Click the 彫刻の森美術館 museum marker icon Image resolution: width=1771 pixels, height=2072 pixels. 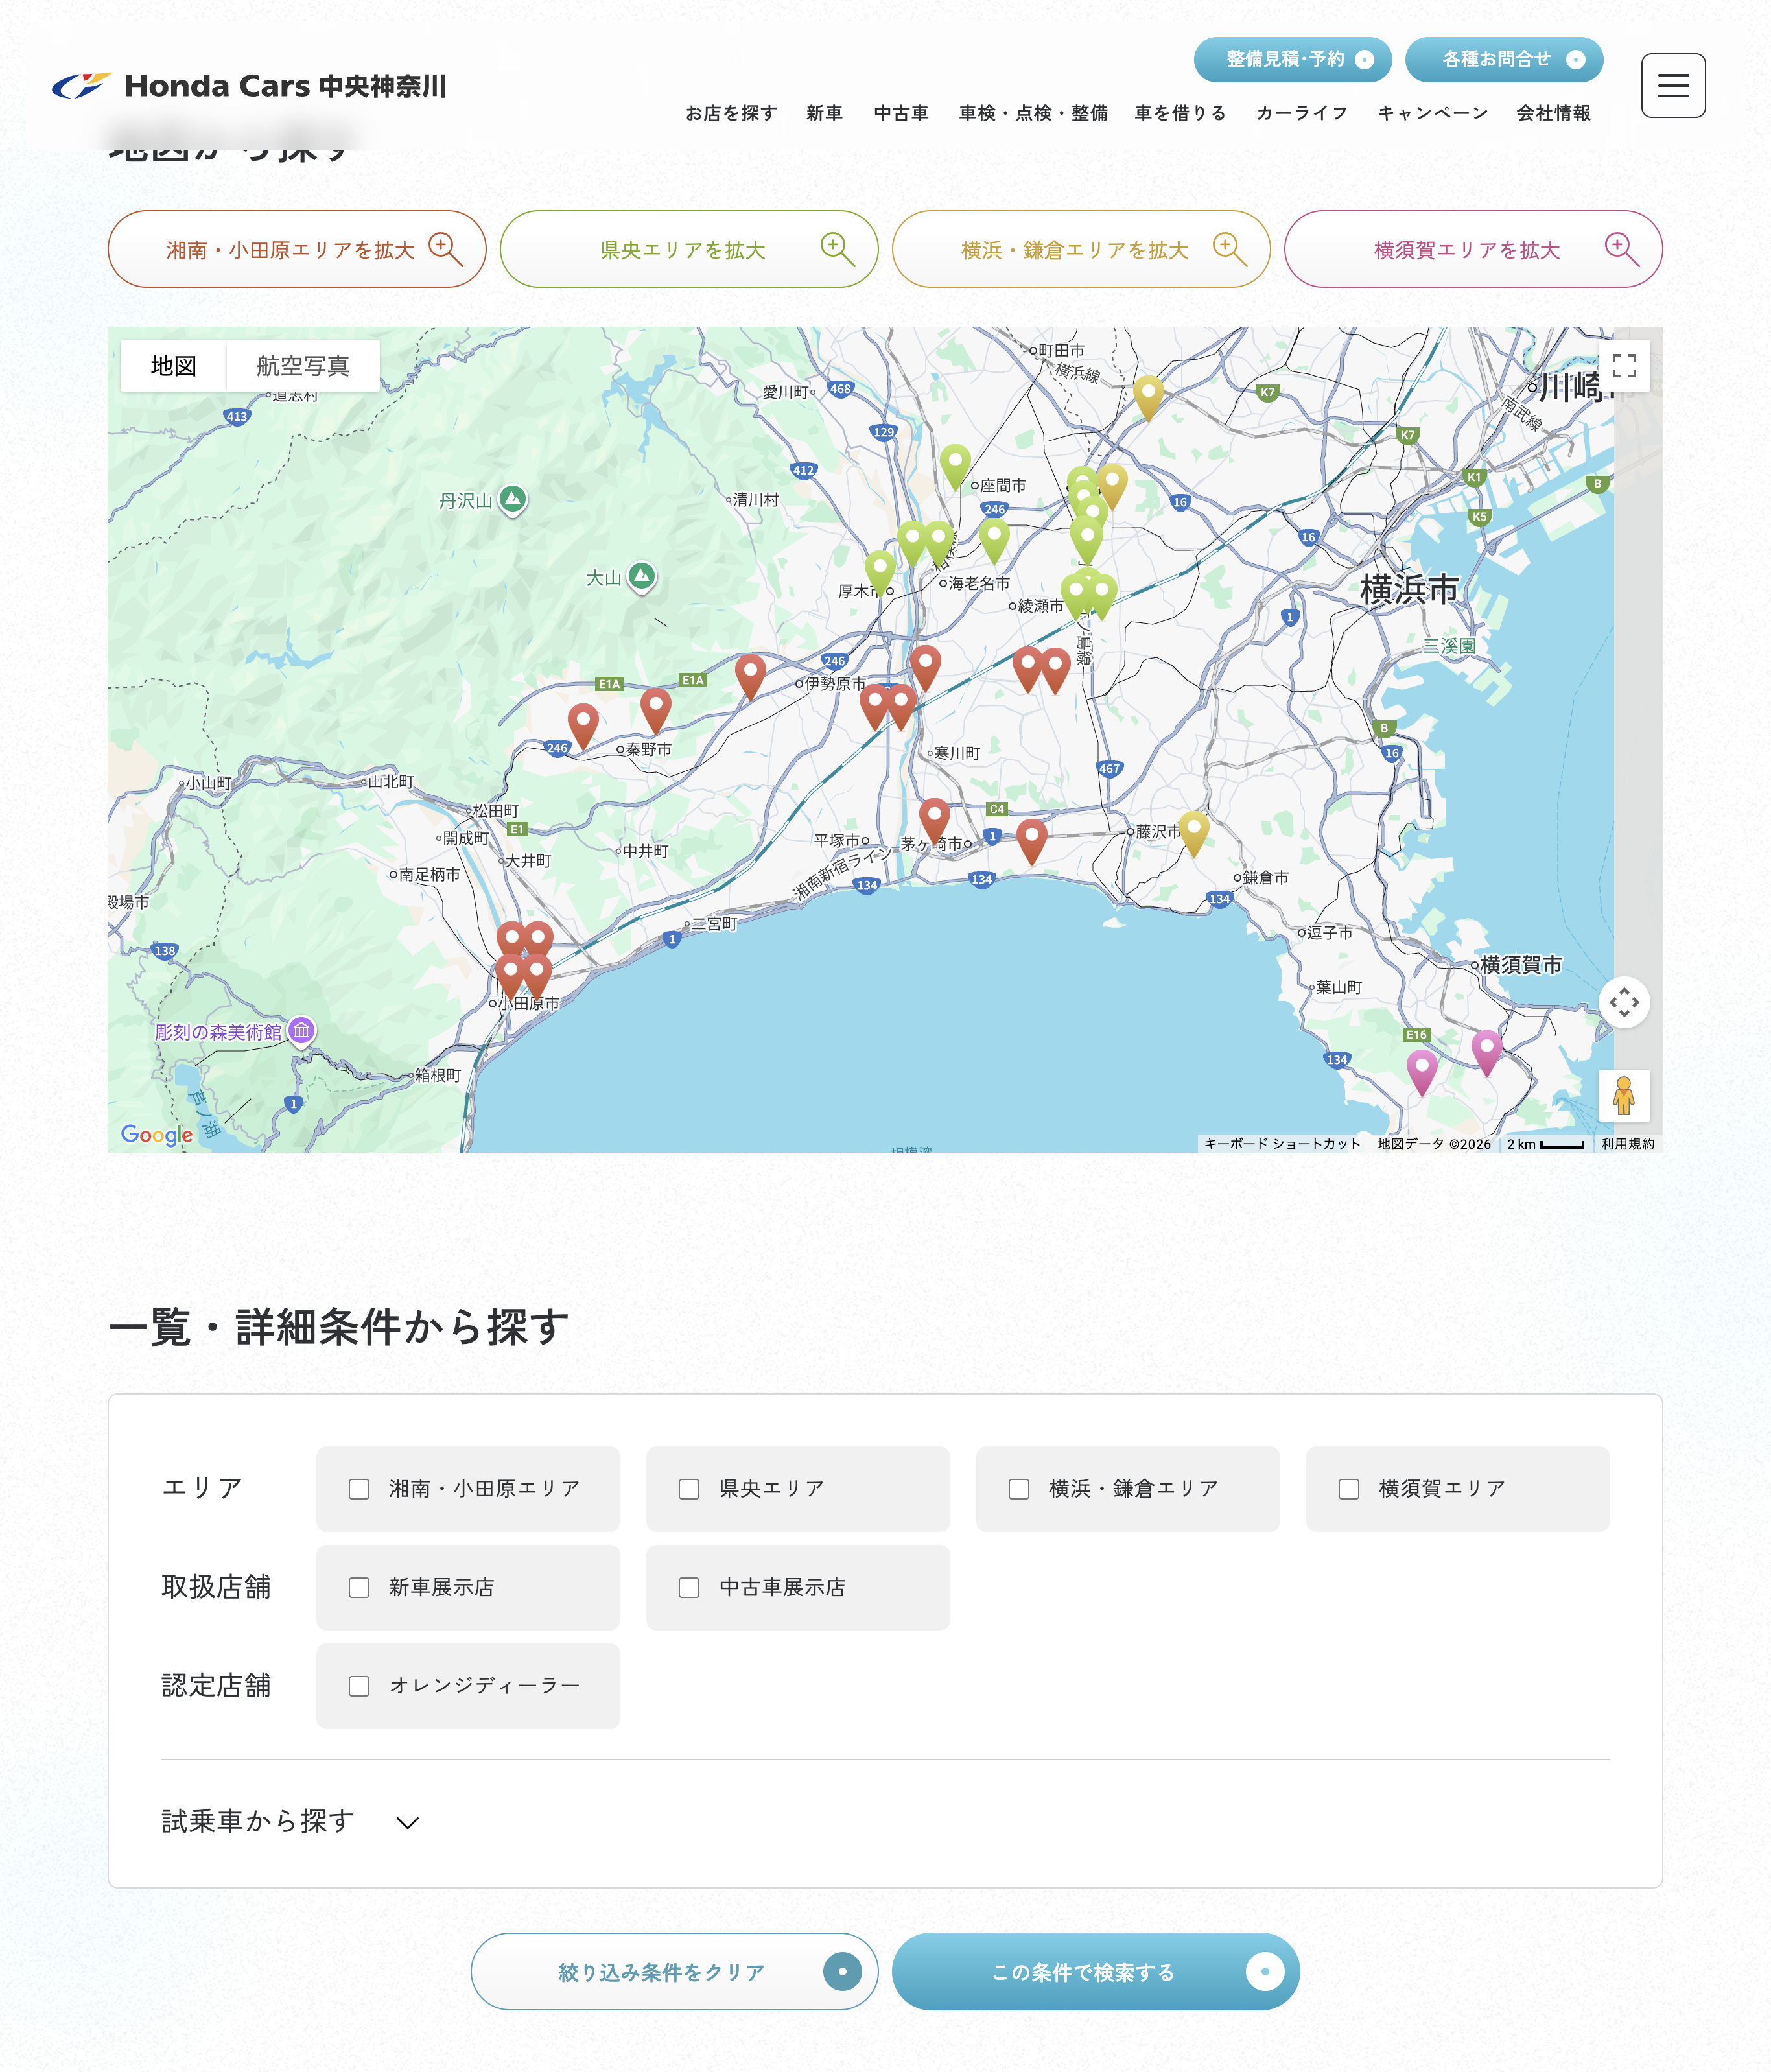[301, 1030]
